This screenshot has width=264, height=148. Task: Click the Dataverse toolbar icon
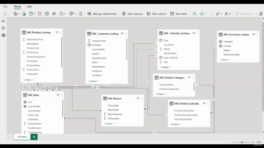(54, 14)
